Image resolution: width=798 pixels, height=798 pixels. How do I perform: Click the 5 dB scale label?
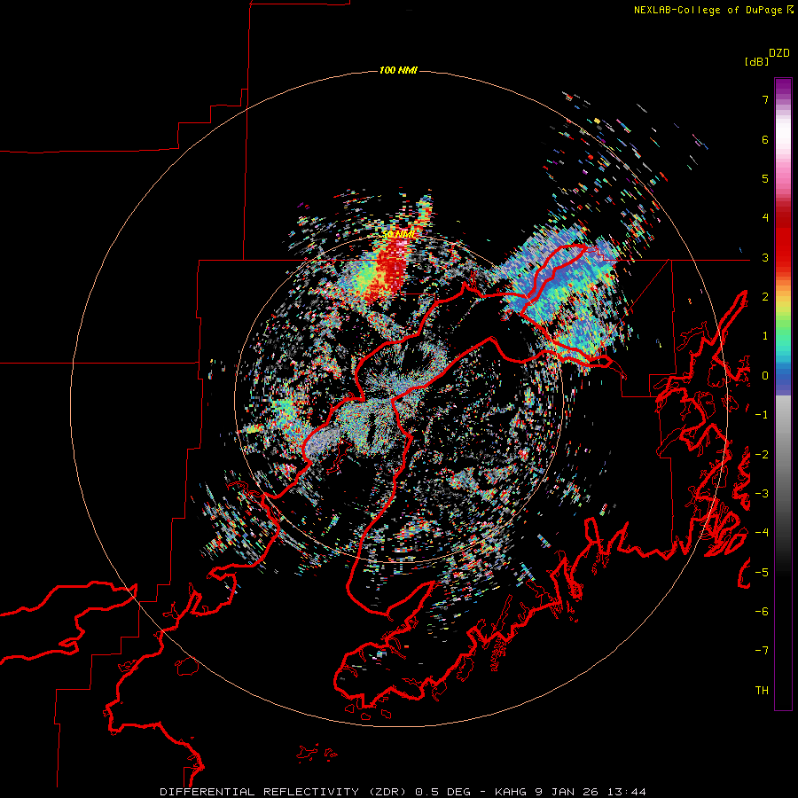[x=765, y=178]
